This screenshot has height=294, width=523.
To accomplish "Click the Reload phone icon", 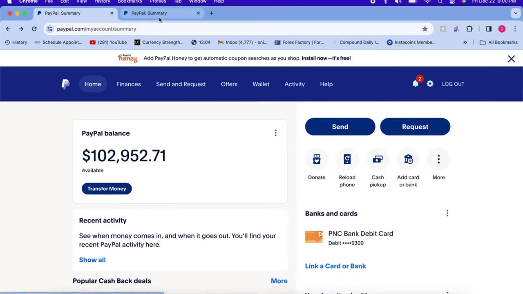I will [347, 159].
